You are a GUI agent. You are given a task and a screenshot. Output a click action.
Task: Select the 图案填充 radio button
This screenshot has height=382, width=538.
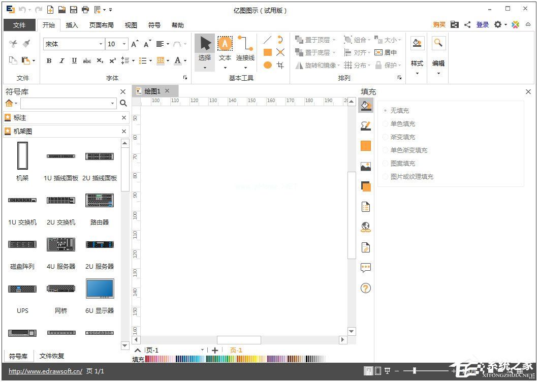(x=385, y=163)
